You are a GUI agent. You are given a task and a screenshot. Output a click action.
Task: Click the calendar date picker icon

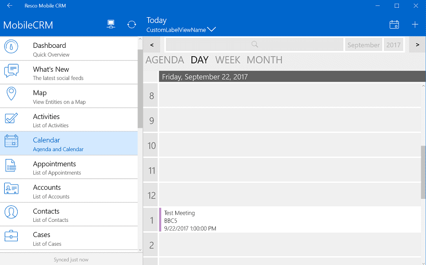(394, 24)
